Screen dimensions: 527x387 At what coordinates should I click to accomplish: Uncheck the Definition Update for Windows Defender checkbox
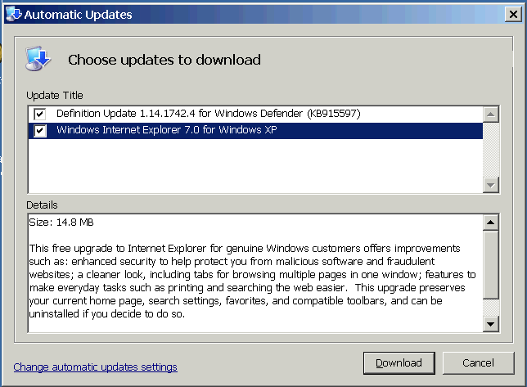39,114
